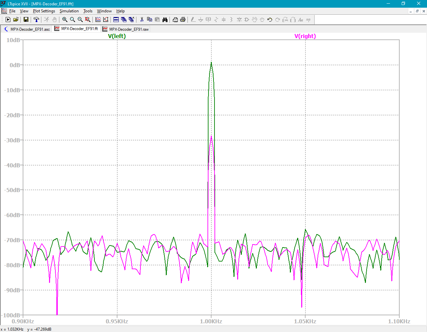Click the zoom full extents icon
Image resolution: width=427 pixels, height=332 pixels.
(x=88, y=20)
